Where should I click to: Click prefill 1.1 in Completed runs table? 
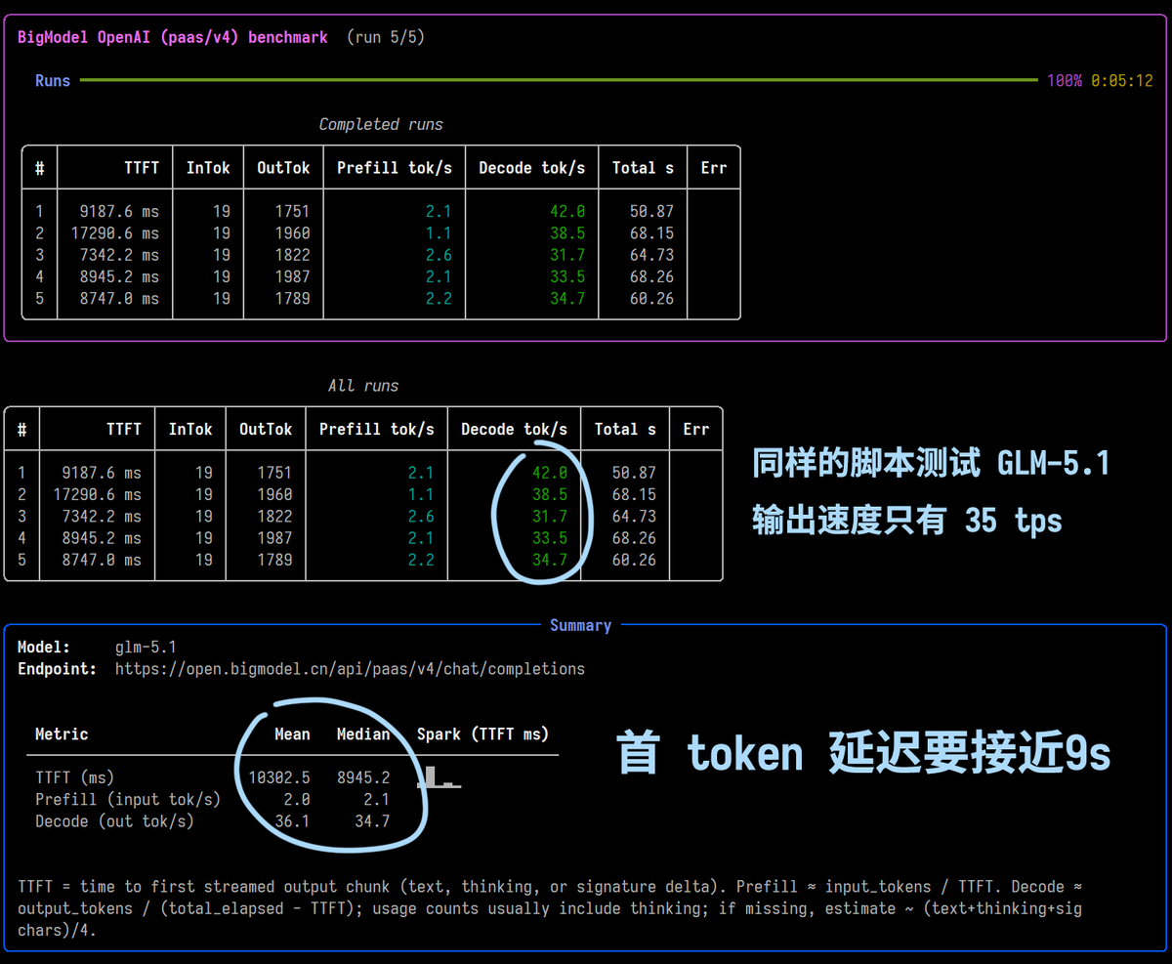pyautogui.click(x=439, y=233)
